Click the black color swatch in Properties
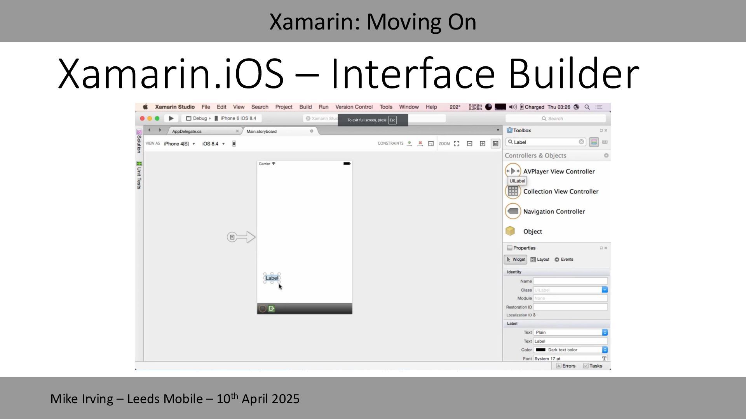This screenshot has height=419, width=746. pyautogui.click(x=540, y=350)
